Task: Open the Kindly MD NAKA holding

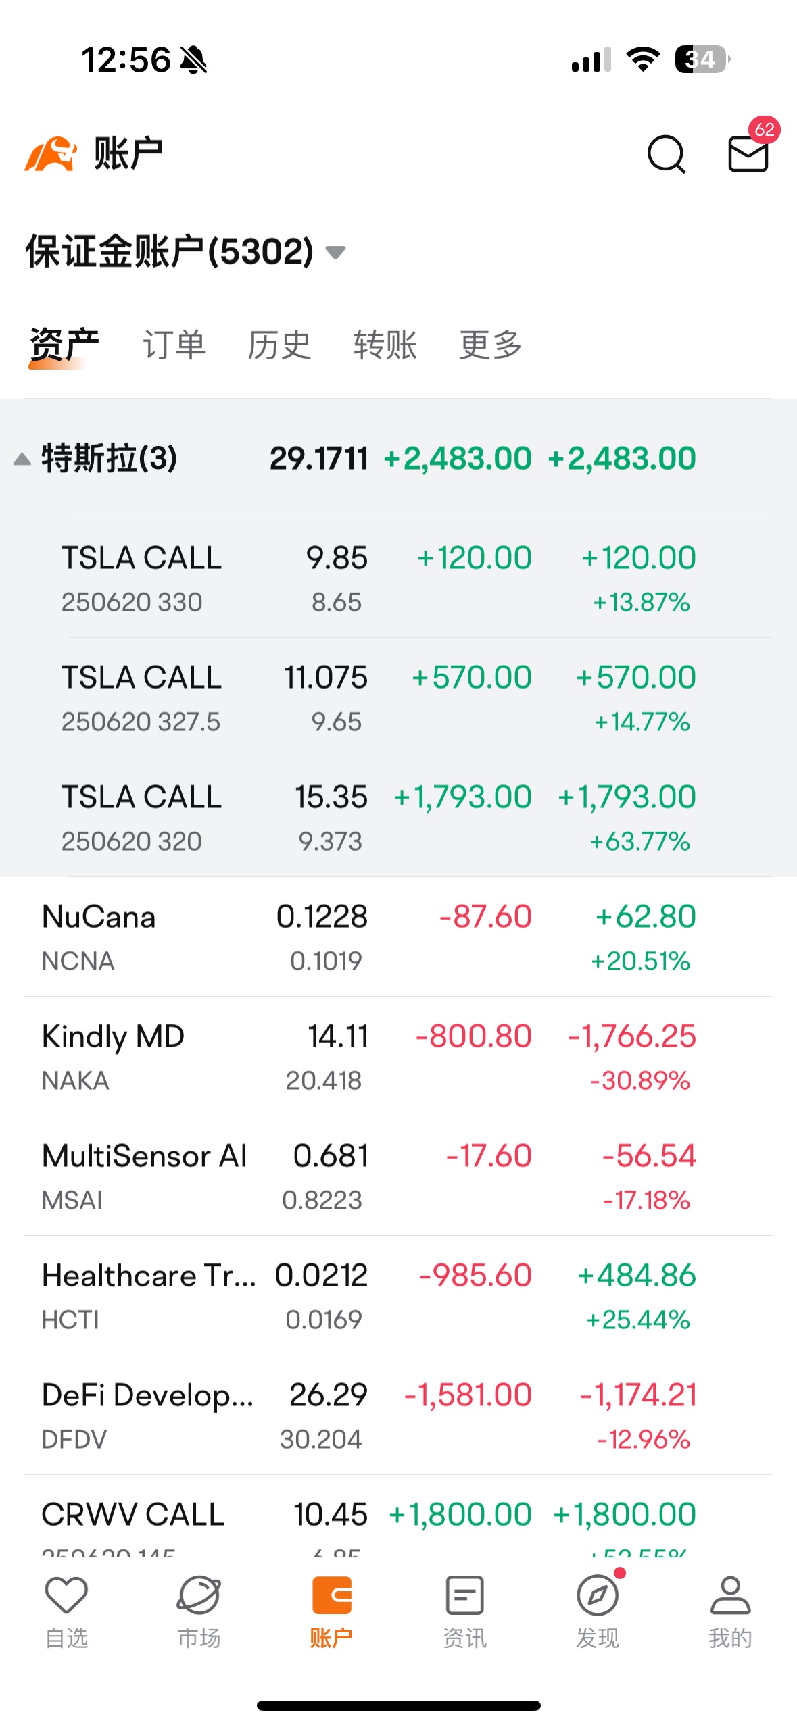Action: click(x=398, y=1057)
